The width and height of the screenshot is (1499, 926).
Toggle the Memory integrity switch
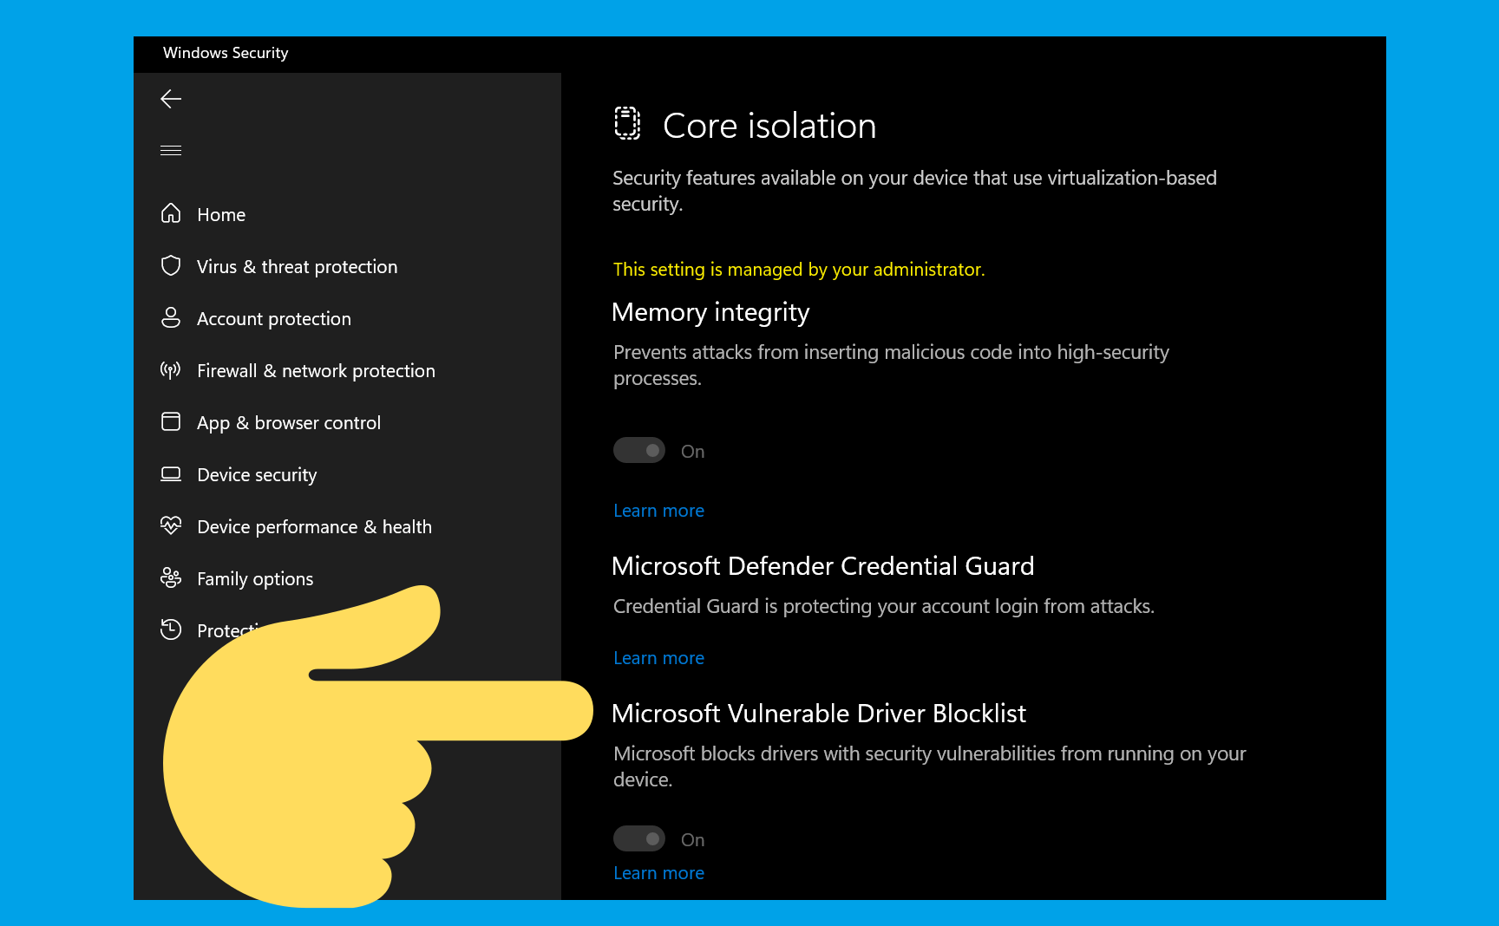click(x=639, y=451)
